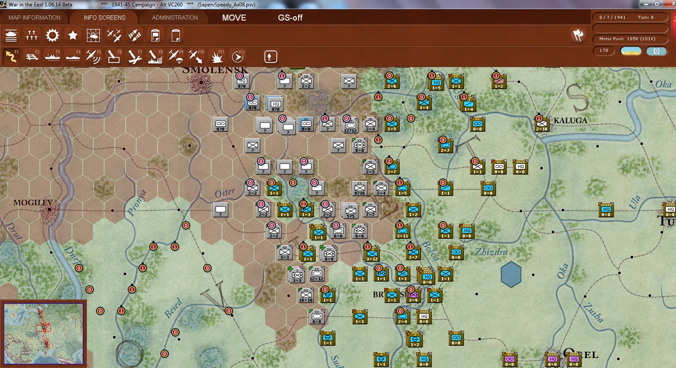This screenshot has height=368, width=676.
Task: Click the Mogilev city hex
Action: [x=49, y=209]
